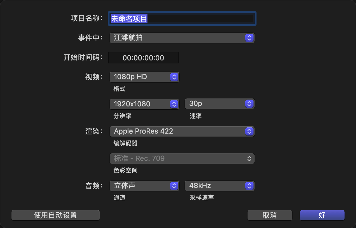Click the 项目名称 label

click(x=86, y=18)
